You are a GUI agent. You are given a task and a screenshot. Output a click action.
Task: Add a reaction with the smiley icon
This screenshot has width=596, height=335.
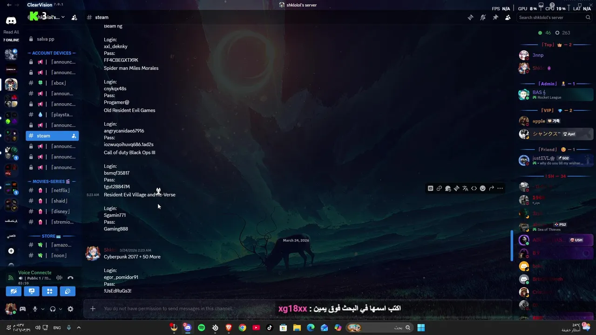point(483,188)
